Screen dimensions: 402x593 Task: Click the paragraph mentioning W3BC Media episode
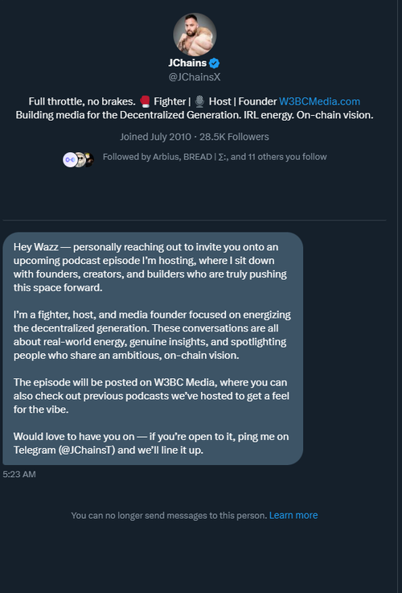click(x=151, y=396)
